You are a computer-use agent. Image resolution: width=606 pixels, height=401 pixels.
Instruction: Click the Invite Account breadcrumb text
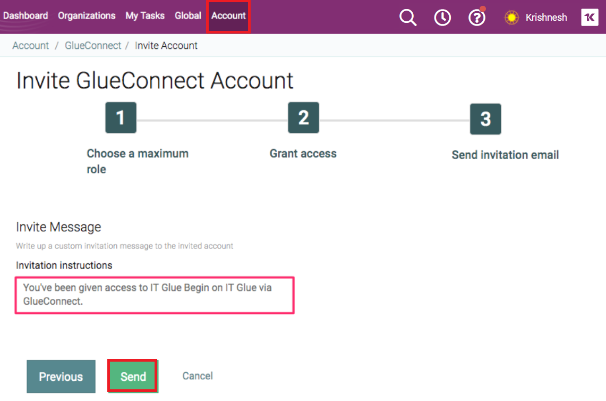coord(166,46)
